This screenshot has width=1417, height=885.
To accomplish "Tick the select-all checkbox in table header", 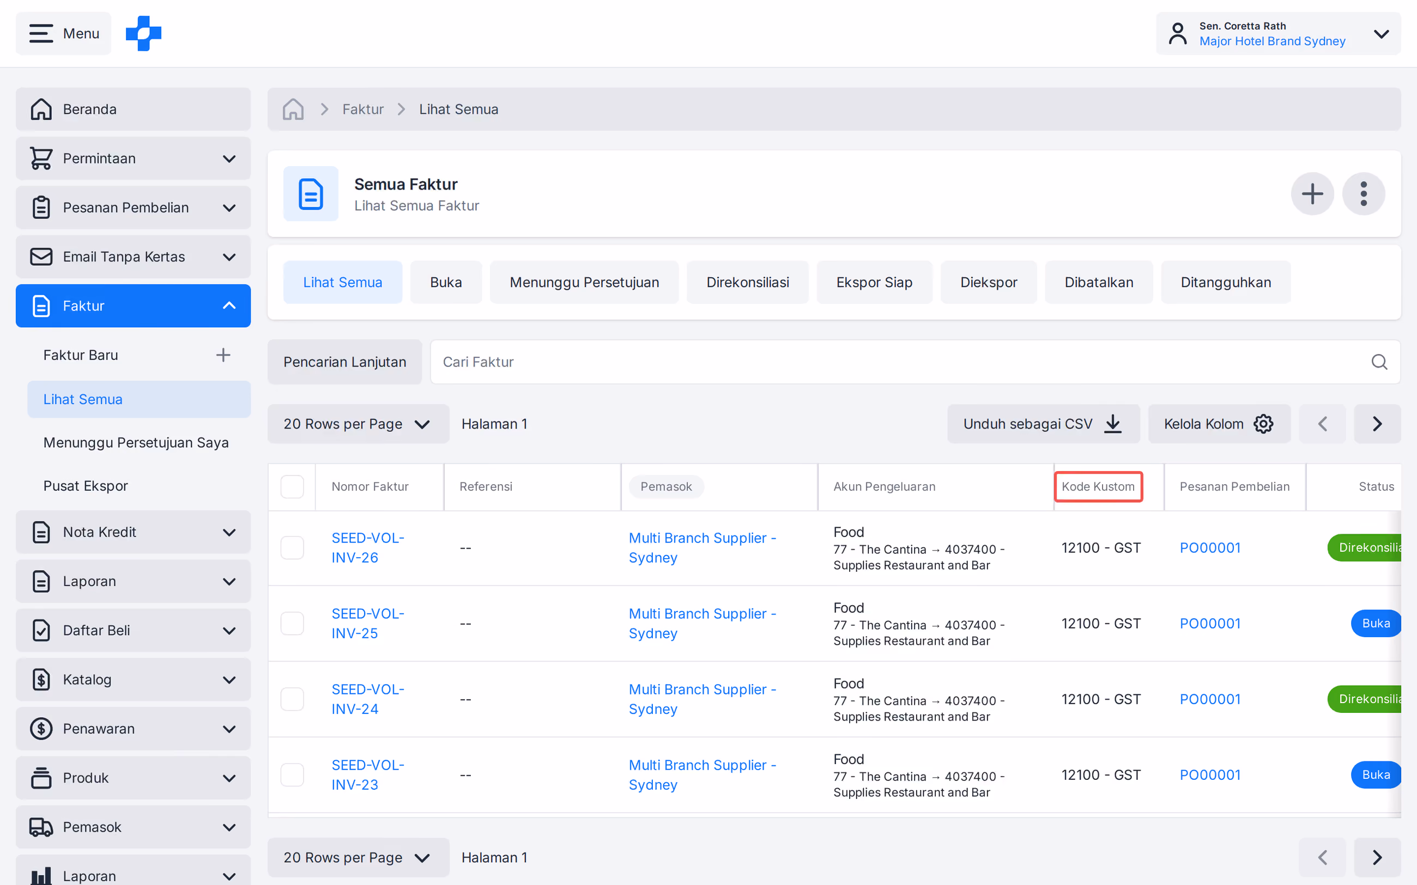I will tap(292, 486).
